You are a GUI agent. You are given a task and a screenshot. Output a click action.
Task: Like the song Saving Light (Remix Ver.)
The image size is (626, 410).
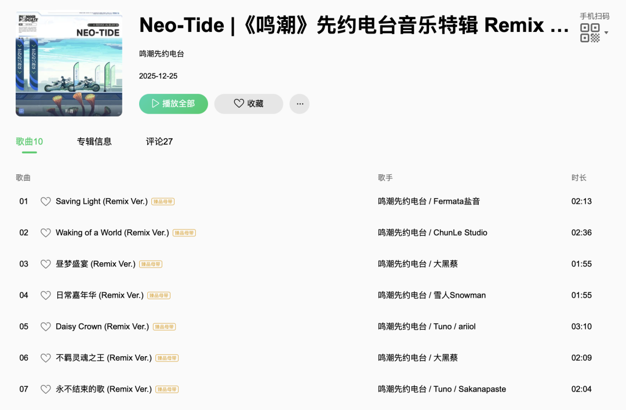point(45,202)
